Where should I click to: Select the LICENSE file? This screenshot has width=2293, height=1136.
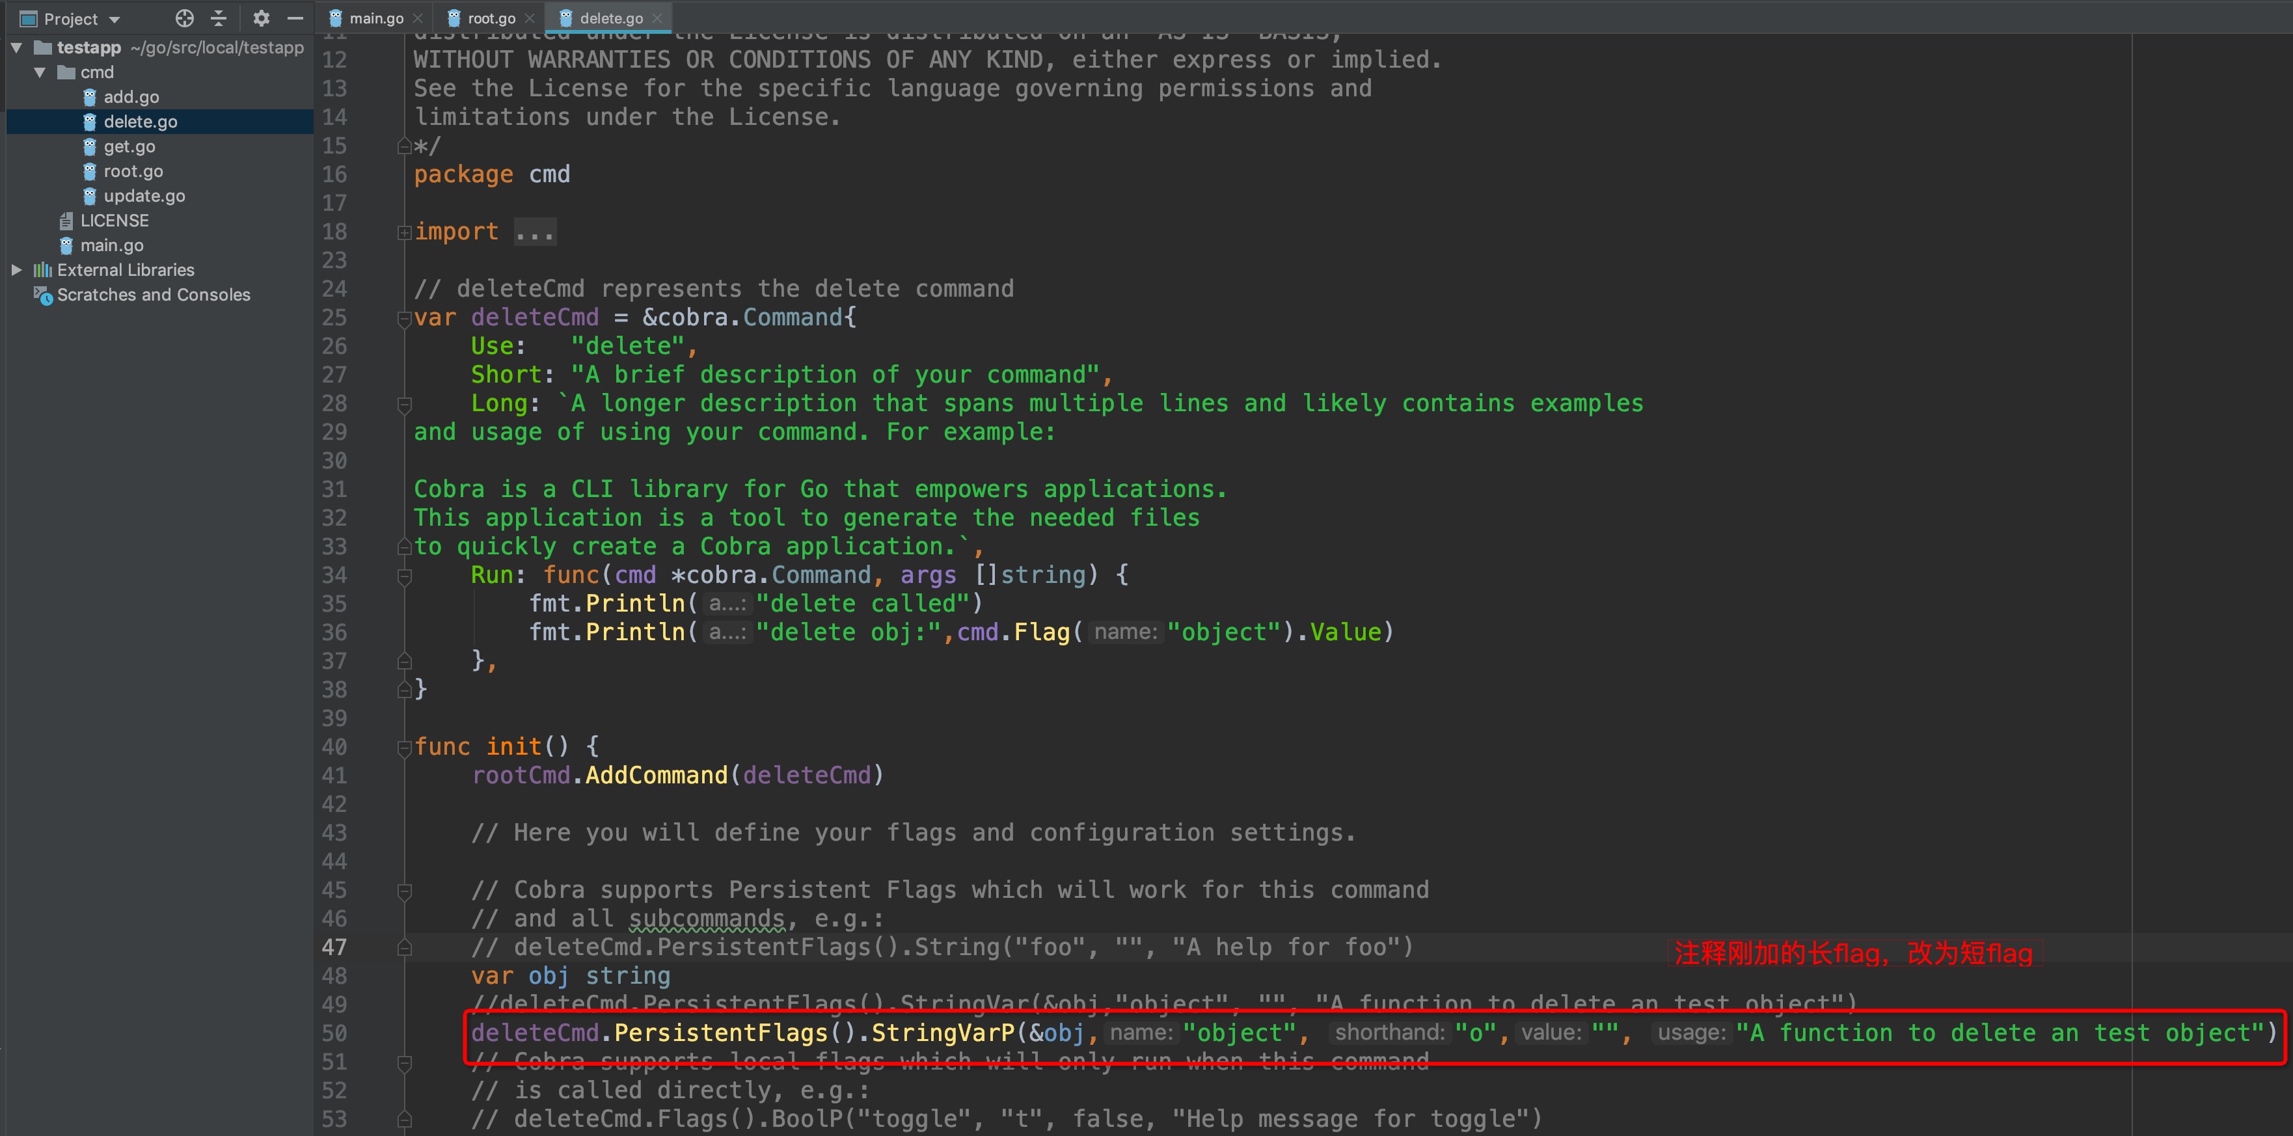(114, 221)
